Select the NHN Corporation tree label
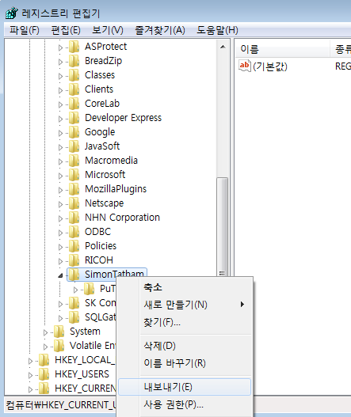 point(122,218)
